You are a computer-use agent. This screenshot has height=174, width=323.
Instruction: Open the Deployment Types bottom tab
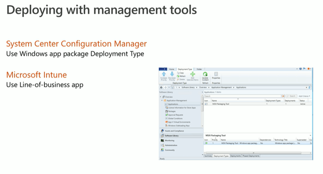[221, 156]
